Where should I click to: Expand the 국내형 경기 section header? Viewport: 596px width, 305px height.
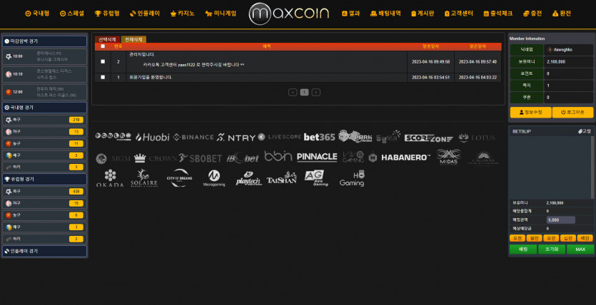(x=44, y=107)
